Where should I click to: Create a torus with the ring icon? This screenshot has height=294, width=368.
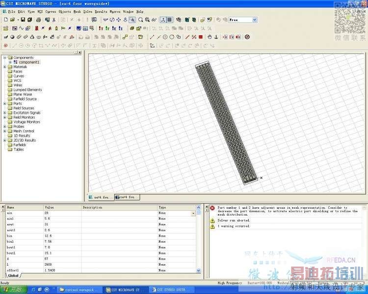pyautogui.click(x=39, y=37)
